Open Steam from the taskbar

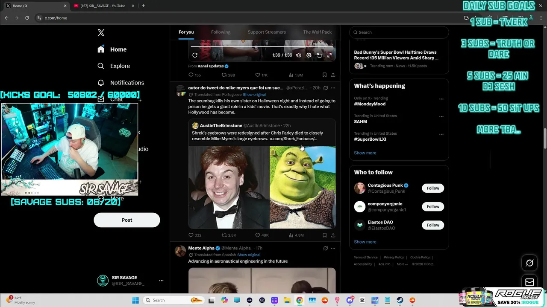coord(400,300)
